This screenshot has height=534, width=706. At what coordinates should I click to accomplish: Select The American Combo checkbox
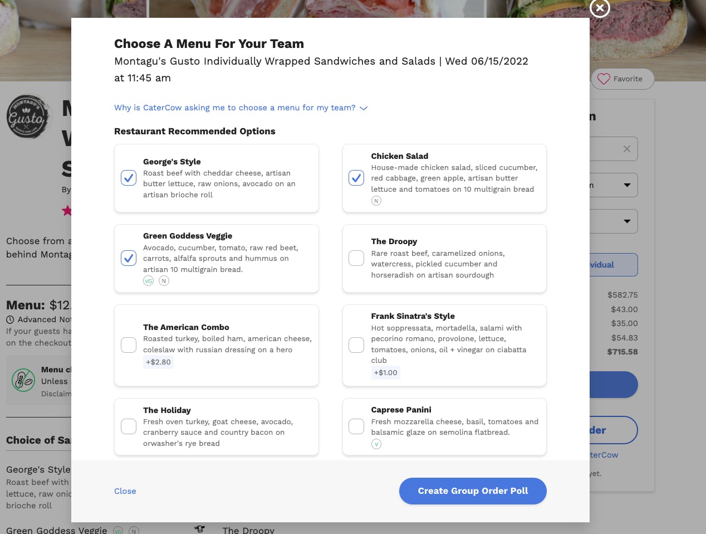pyautogui.click(x=129, y=345)
